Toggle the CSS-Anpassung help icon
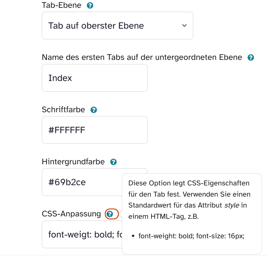This screenshot has height=256, width=267. coord(110,214)
